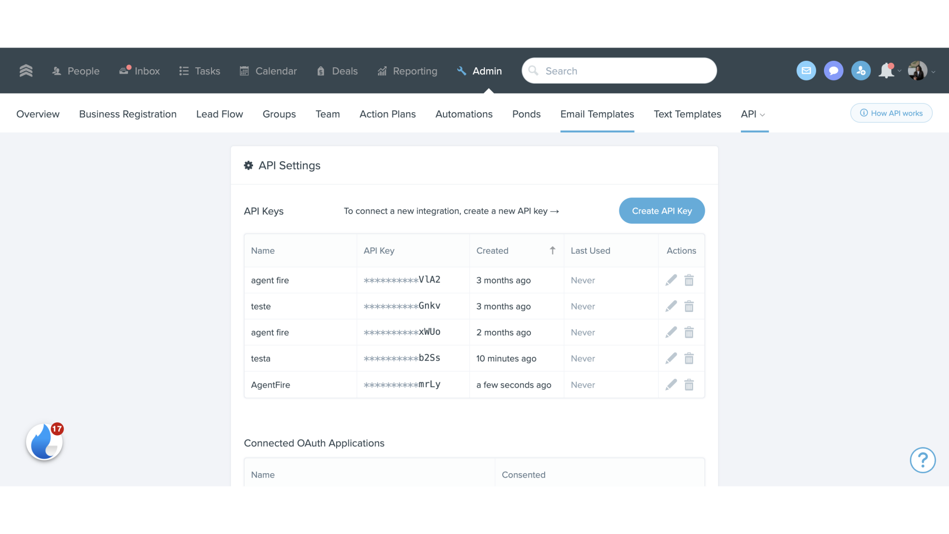Sort by Created arrow icon
The width and height of the screenshot is (949, 534).
point(553,251)
